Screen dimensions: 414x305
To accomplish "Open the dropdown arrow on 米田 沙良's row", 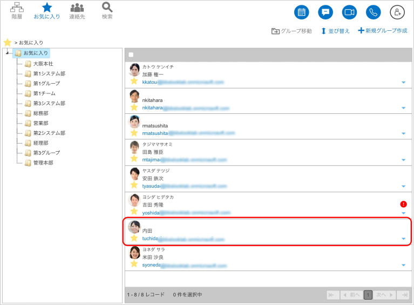I will coord(403,265).
